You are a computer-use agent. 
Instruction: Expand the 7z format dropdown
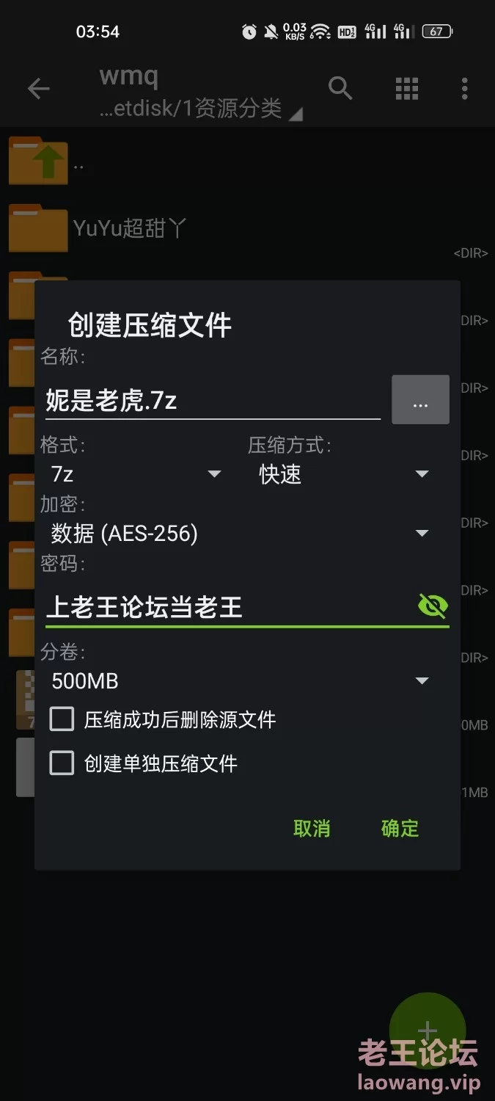pos(136,474)
